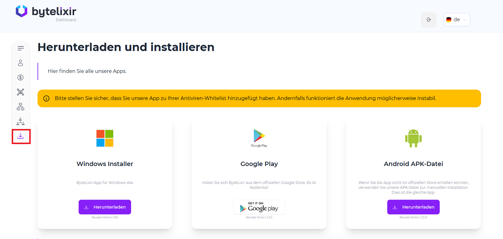Image resolution: width=503 pixels, height=239 pixels.
Task: Download the Android APK via Herunterladen
Action: (413, 207)
